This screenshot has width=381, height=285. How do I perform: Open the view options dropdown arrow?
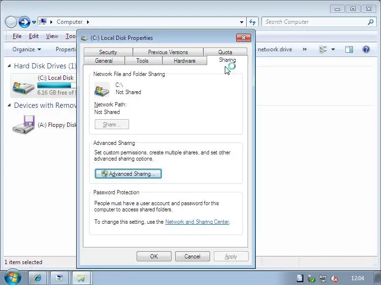point(333,49)
